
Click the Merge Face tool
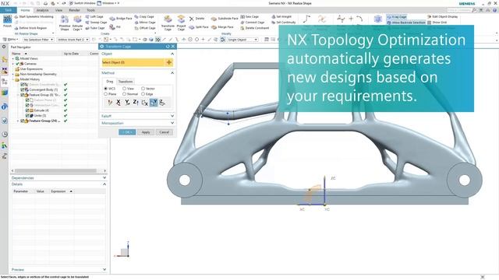click(x=222, y=27)
